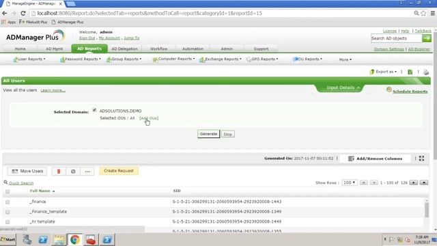Go to next page arrow

414,182
